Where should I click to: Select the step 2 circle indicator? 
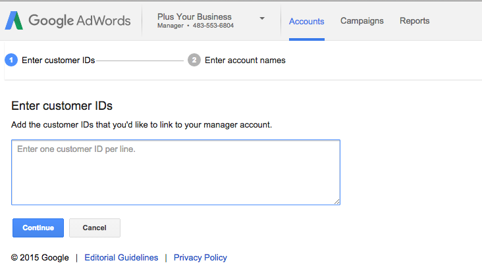click(x=194, y=60)
